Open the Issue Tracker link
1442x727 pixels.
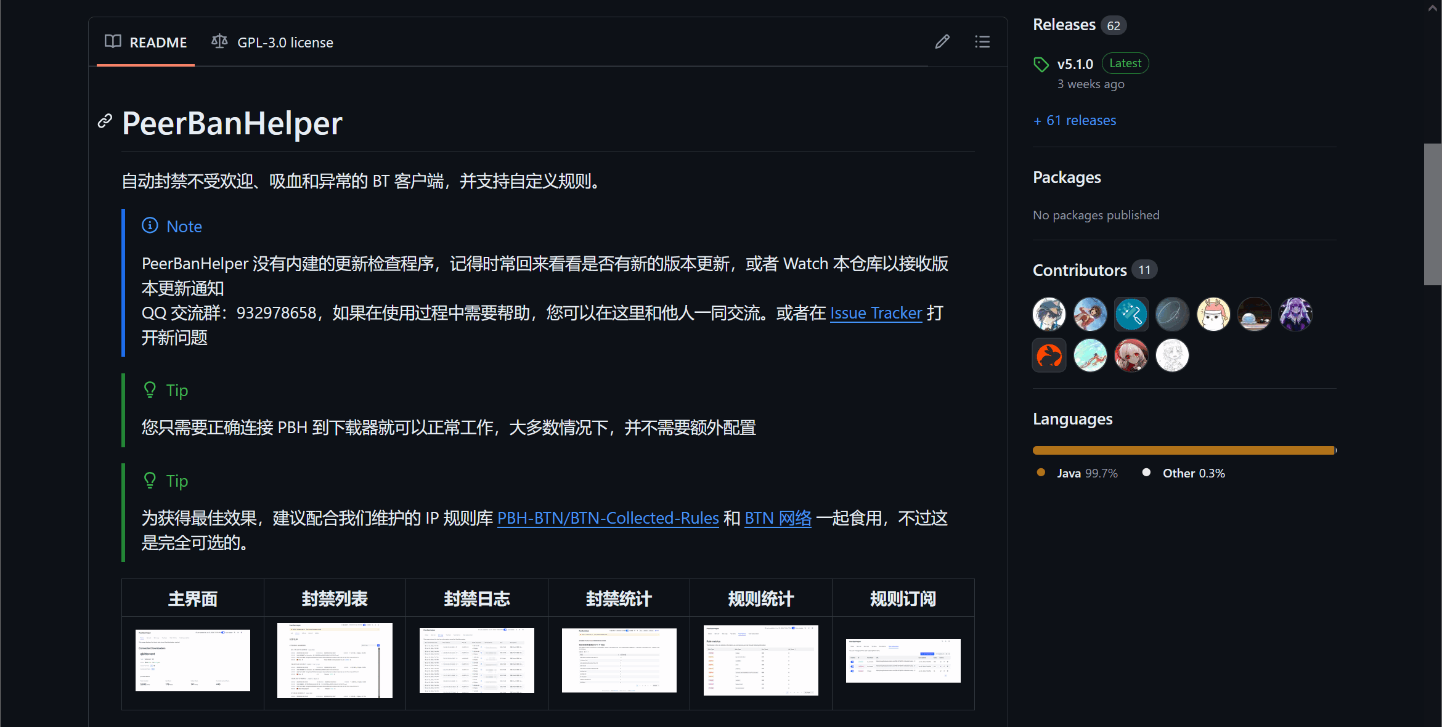coord(876,313)
